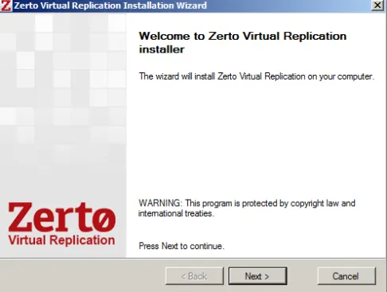
Task: Click the Next button to continue
Action: (x=257, y=276)
